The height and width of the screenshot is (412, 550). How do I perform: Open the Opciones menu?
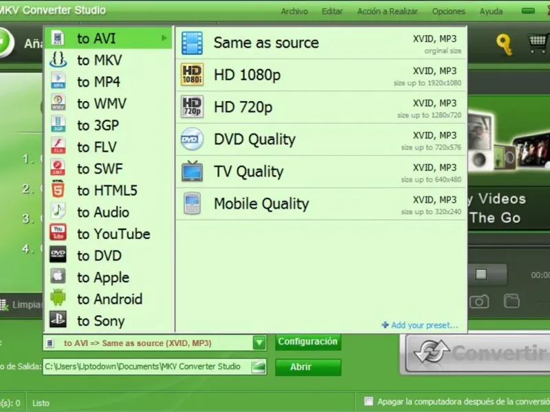449,12
